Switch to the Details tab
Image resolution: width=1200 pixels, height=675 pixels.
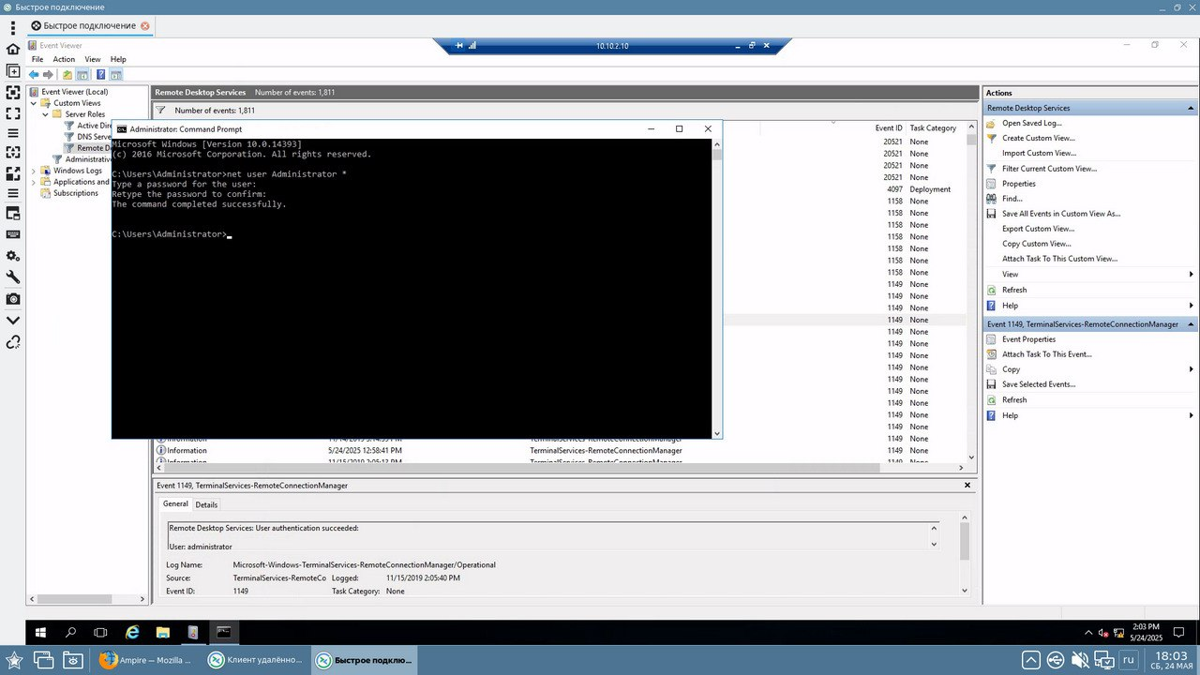(206, 504)
